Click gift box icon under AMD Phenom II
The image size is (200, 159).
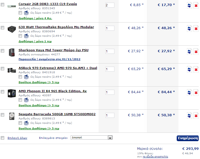tap(26, 100)
